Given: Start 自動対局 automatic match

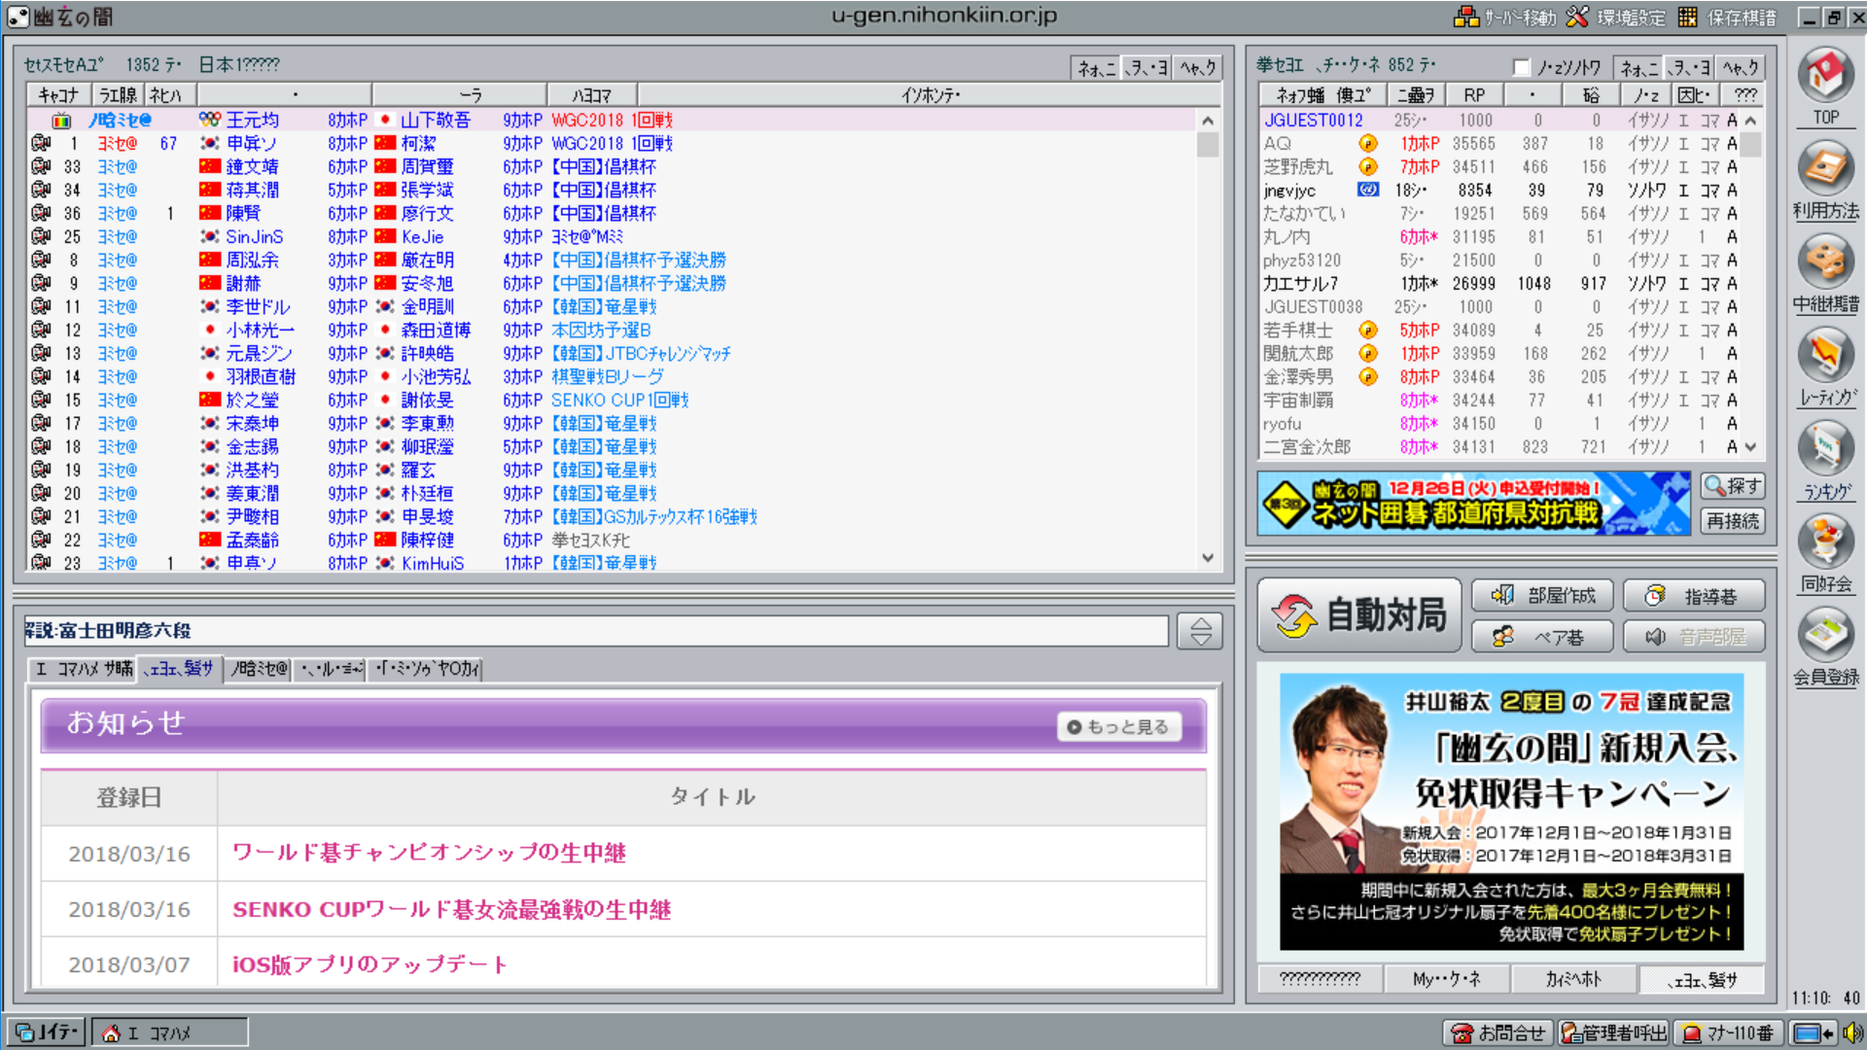Looking at the screenshot, I should [x=1359, y=615].
